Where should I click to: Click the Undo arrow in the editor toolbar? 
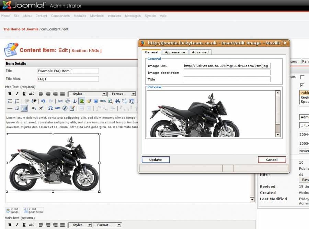coord(43,101)
